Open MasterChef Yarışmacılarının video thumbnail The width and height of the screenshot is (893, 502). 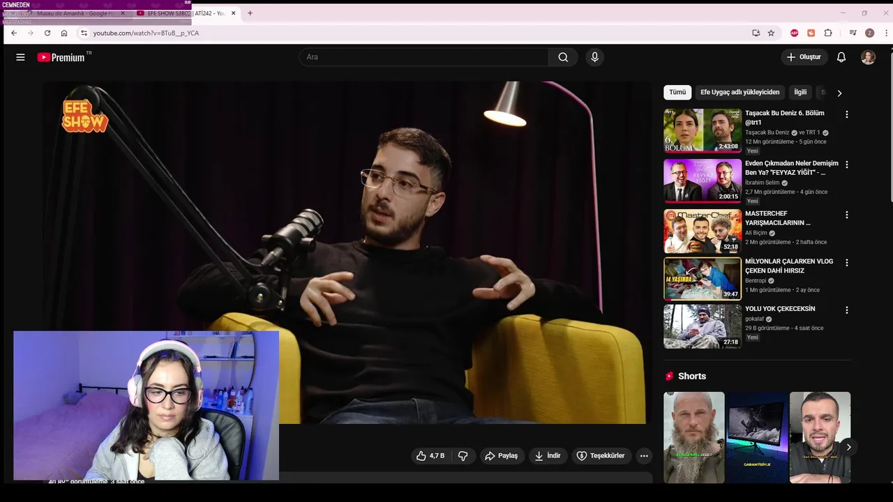[703, 231]
